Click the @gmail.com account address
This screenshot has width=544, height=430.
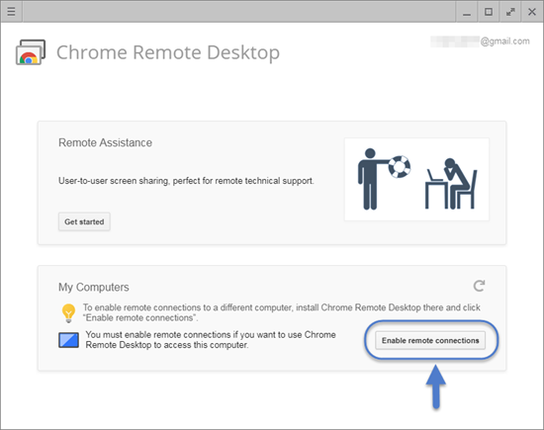click(480, 42)
